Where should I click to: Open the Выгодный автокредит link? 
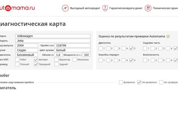tap(85, 8)
